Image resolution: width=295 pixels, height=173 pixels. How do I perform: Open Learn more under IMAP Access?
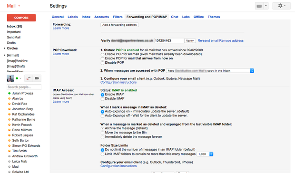click(61, 102)
